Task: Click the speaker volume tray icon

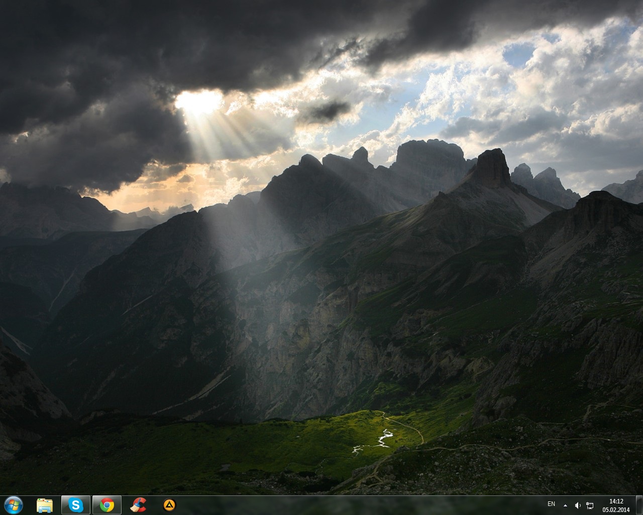Action: (578, 505)
